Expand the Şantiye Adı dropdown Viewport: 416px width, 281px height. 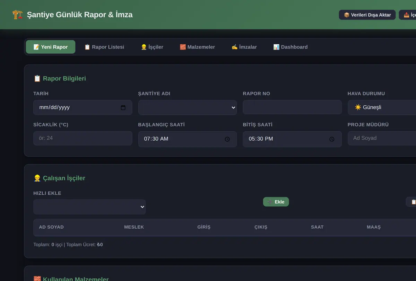tap(188, 108)
